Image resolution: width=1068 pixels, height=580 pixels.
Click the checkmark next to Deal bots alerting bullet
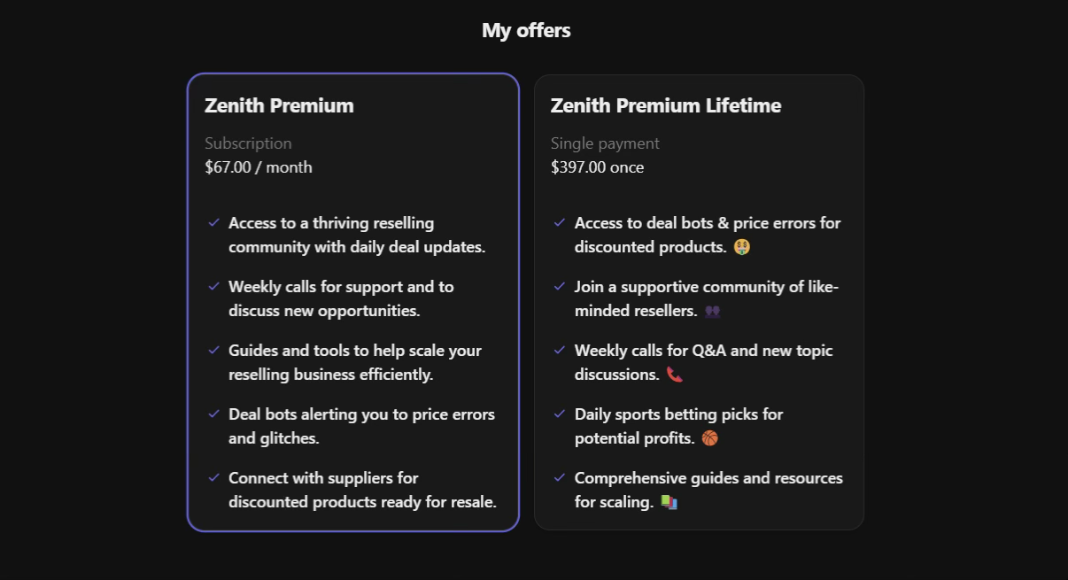point(213,414)
